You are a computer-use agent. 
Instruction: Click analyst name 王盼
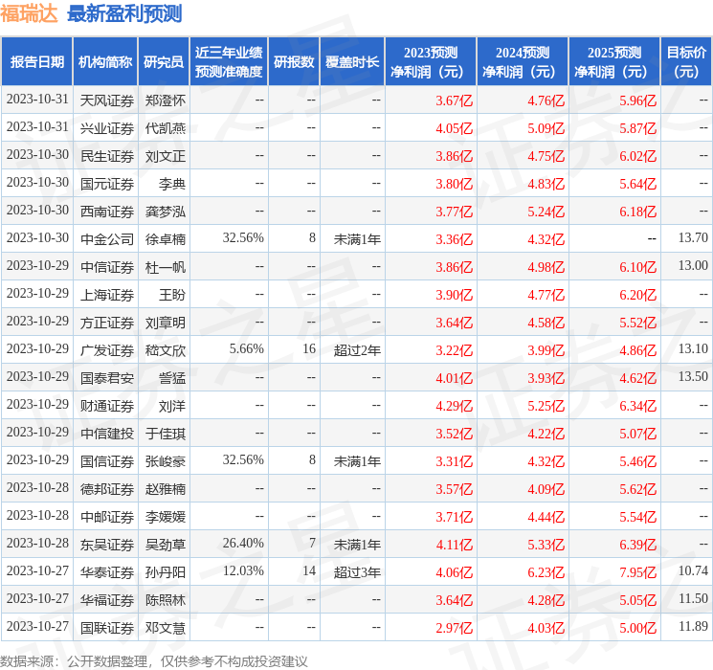(x=172, y=294)
